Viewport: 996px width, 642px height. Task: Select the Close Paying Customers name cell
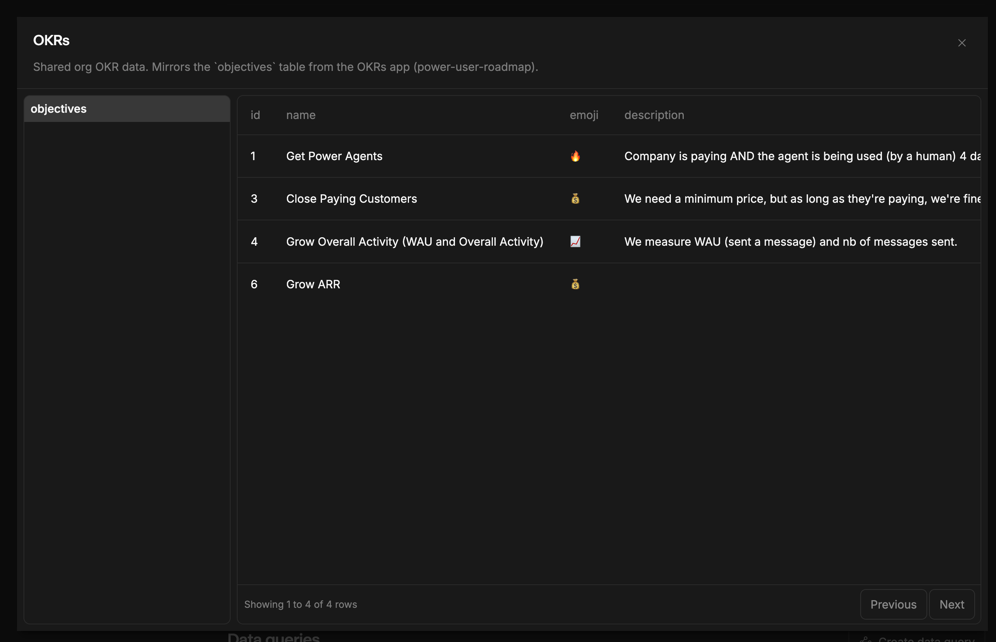352,199
